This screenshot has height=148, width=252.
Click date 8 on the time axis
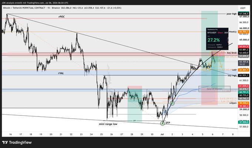pos(233,134)
